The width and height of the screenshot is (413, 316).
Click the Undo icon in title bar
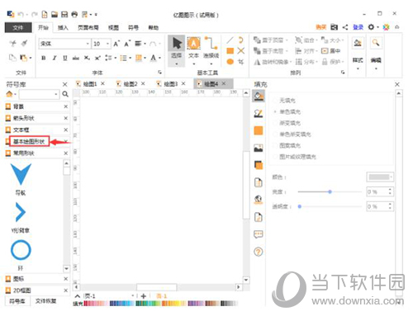click(x=21, y=14)
